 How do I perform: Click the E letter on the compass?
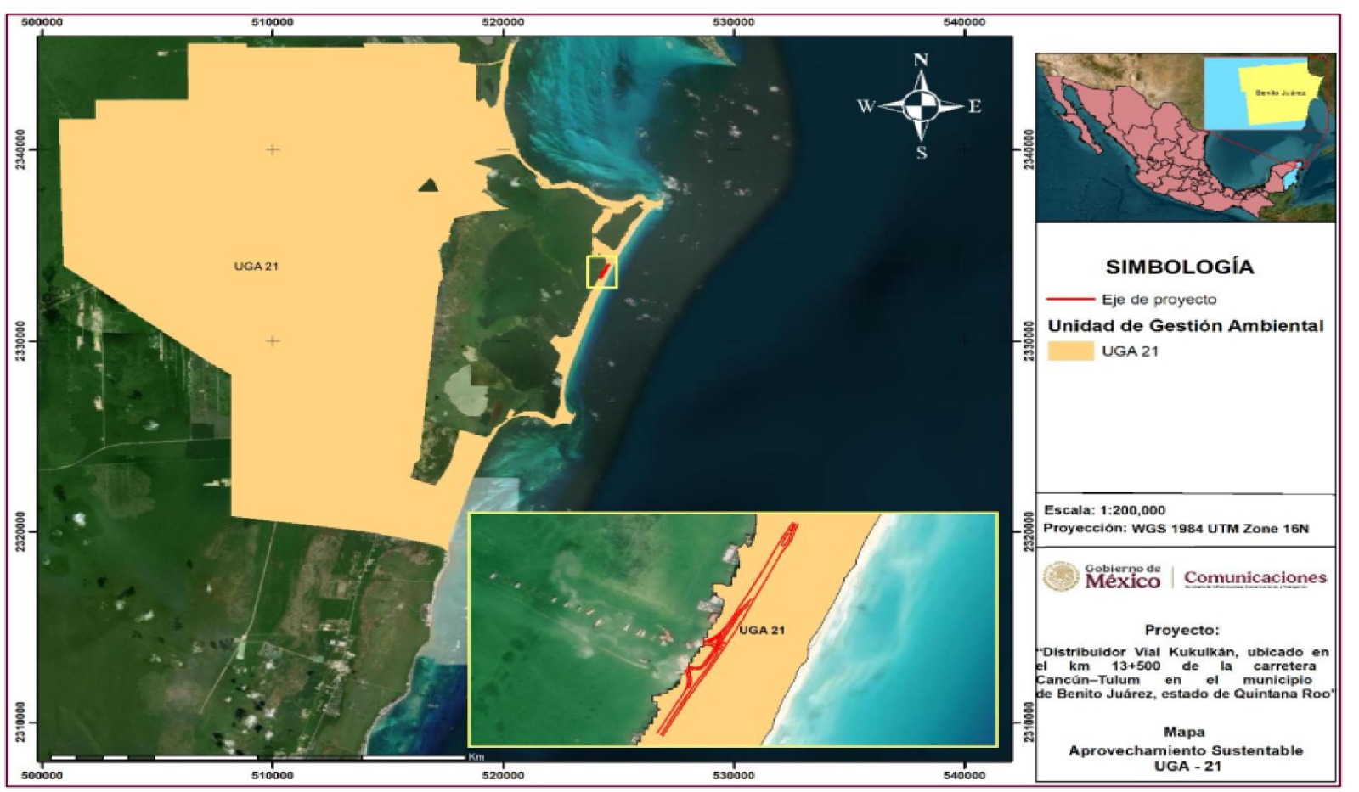click(974, 107)
